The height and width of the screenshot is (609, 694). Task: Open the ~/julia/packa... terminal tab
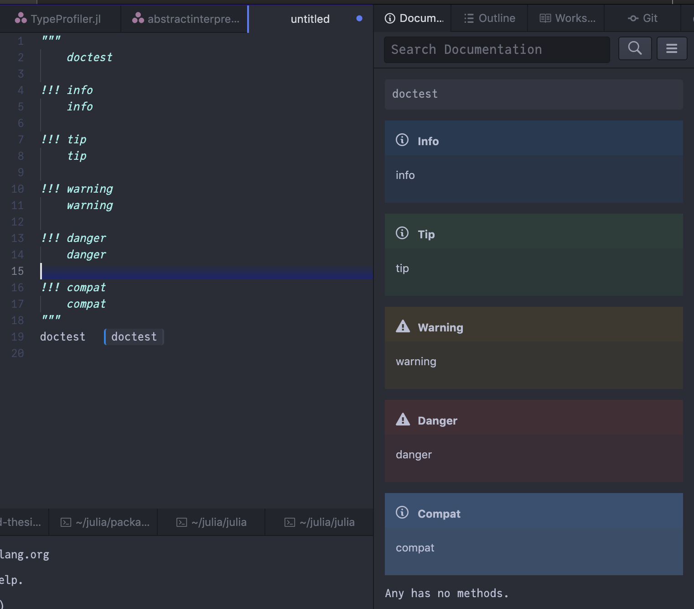(104, 522)
